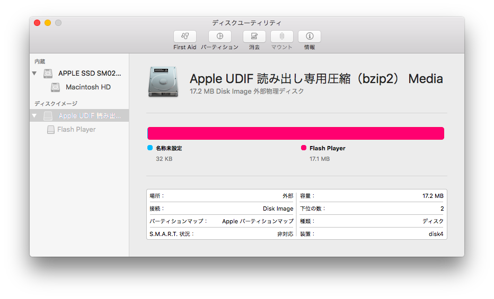This screenshot has height=299, width=494.
Task: Click the Flash Player volume icon in sidebar
Action: [x=51, y=130]
